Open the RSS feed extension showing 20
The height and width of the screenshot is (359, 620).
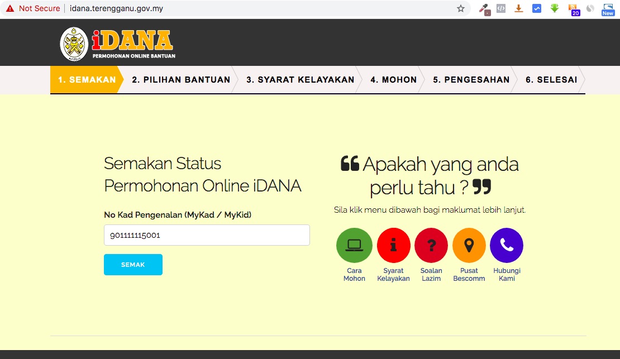point(573,9)
